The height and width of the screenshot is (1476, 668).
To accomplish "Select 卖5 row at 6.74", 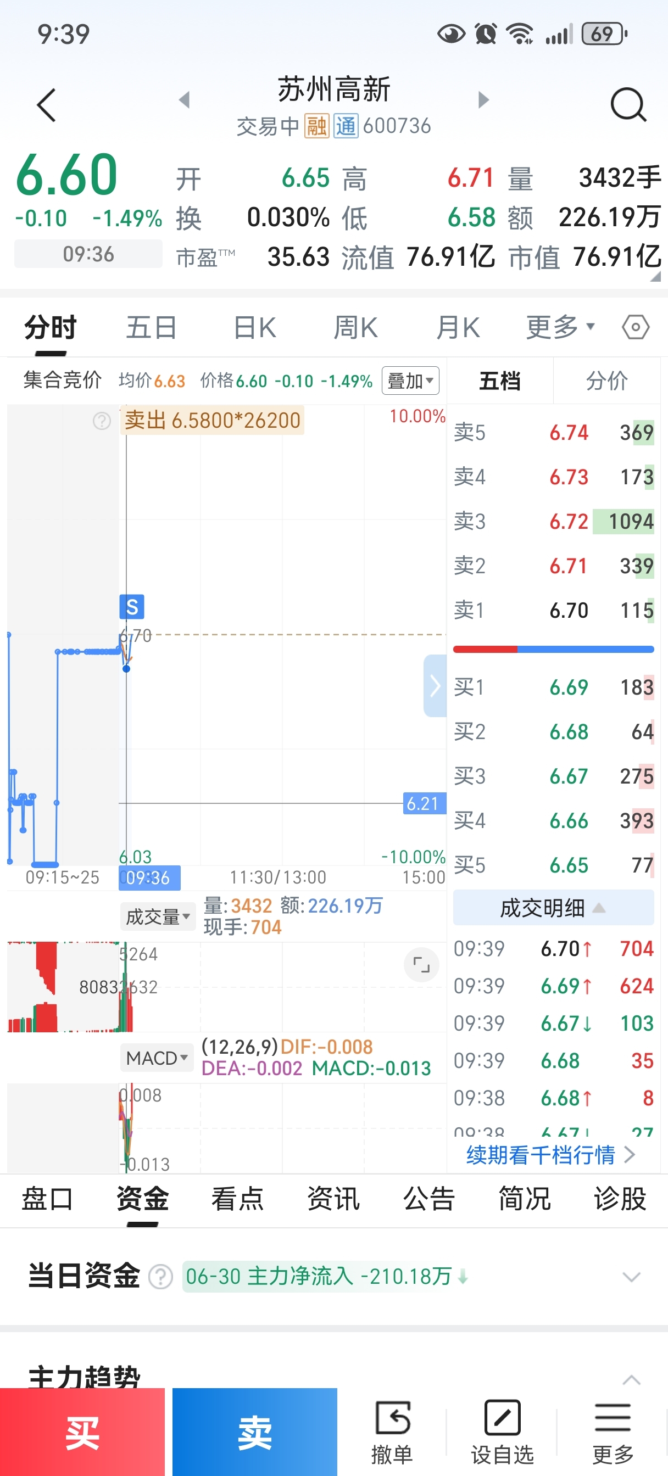I will pos(553,432).
